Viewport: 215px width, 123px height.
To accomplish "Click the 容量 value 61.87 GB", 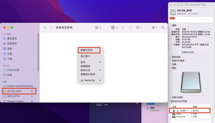I will tap(186, 39).
